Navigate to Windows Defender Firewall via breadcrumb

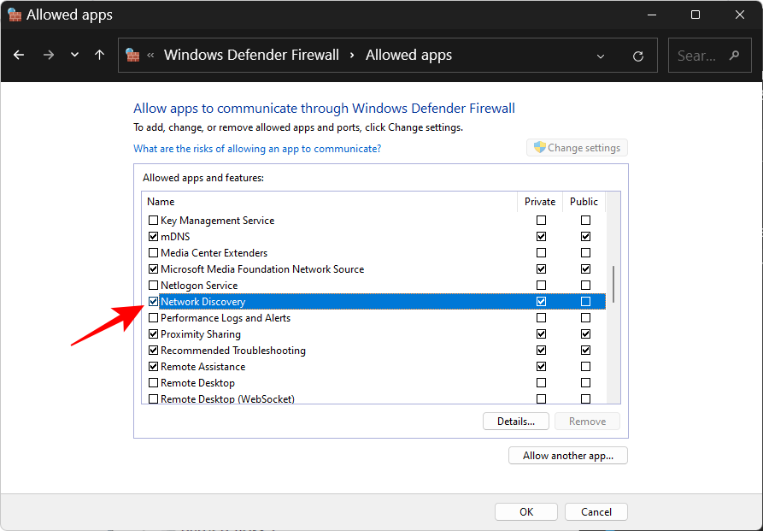251,55
